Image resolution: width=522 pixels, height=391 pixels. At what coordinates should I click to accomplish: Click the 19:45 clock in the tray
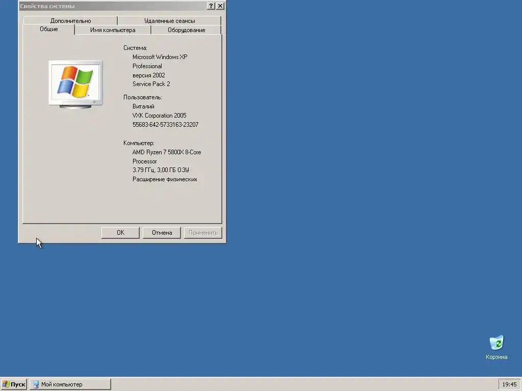(x=509, y=384)
